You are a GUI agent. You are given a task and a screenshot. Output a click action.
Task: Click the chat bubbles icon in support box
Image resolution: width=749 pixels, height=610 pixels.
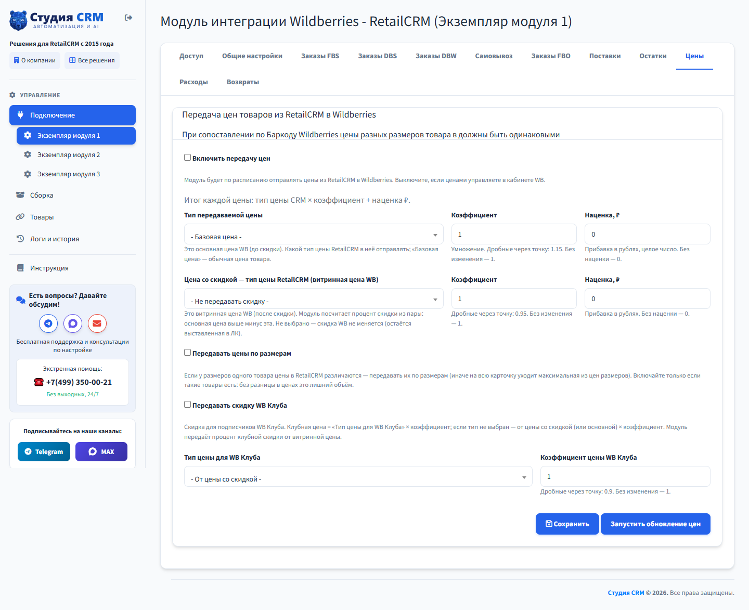pos(20,300)
